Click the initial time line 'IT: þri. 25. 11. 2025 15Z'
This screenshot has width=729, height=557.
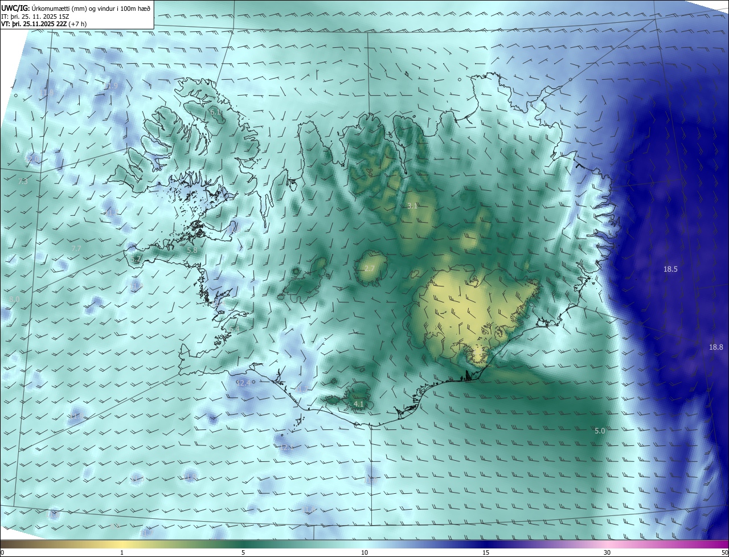click(35, 17)
